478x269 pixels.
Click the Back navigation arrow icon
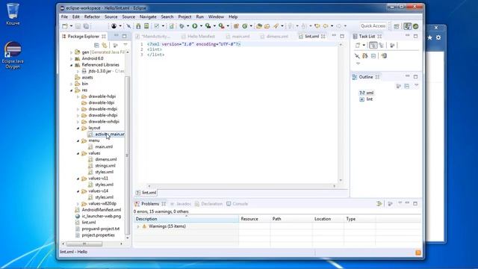click(326, 26)
